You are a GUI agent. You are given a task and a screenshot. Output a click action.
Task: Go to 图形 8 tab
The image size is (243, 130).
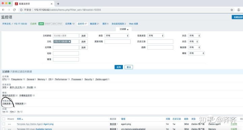(x=105, y=24)
